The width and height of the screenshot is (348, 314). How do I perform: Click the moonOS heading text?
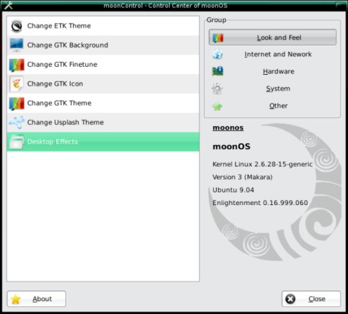click(x=232, y=146)
